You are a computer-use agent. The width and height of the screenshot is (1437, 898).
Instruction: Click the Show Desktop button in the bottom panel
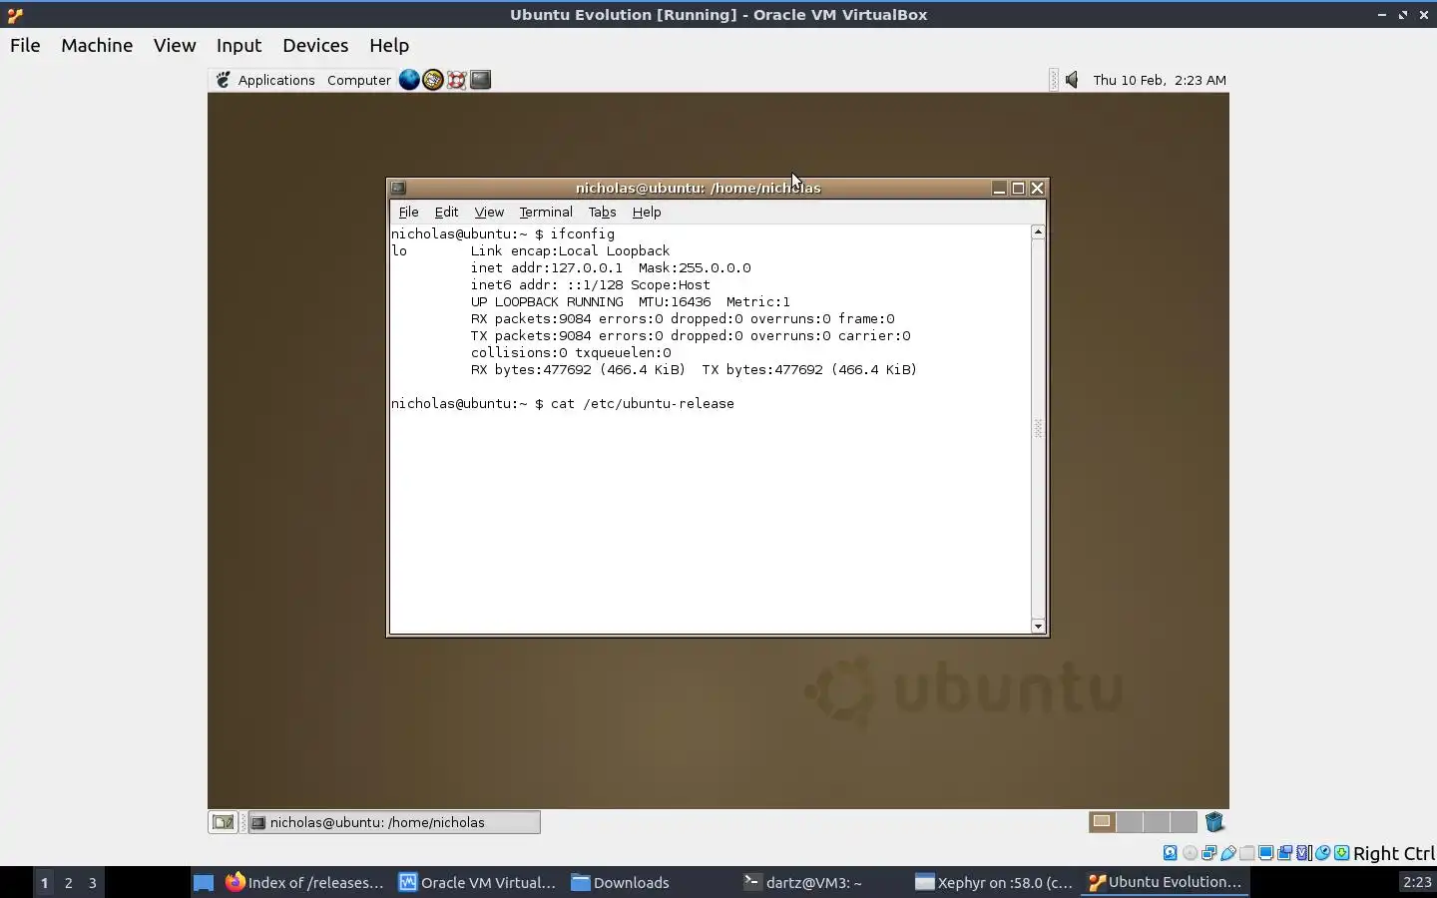point(223,822)
